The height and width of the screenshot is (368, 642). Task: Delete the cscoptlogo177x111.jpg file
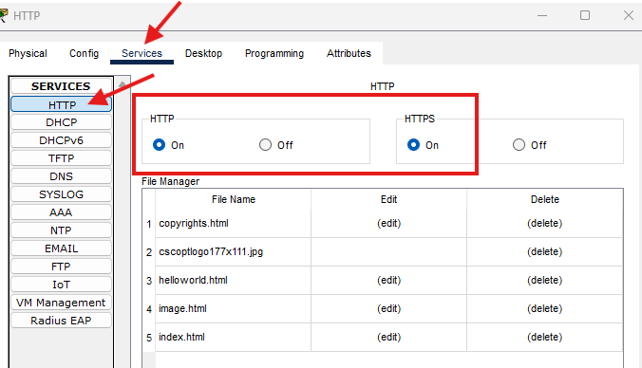(x=544, y=251)
